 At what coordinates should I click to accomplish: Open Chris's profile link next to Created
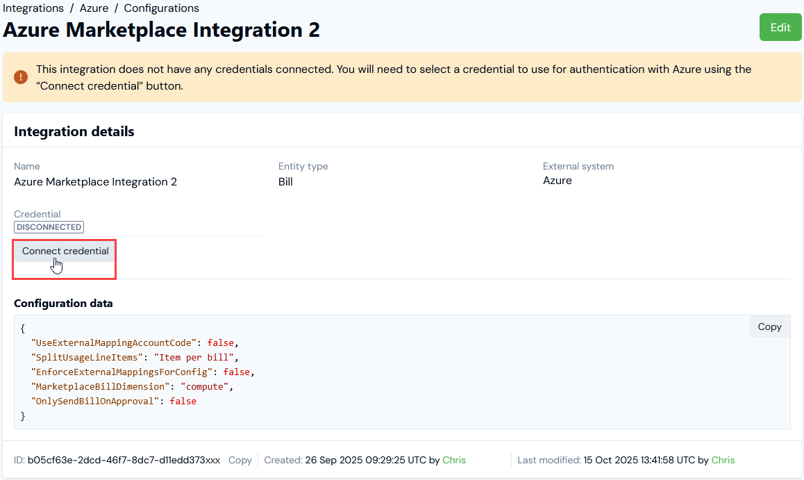pyautogui.click(x=454, y=460)
